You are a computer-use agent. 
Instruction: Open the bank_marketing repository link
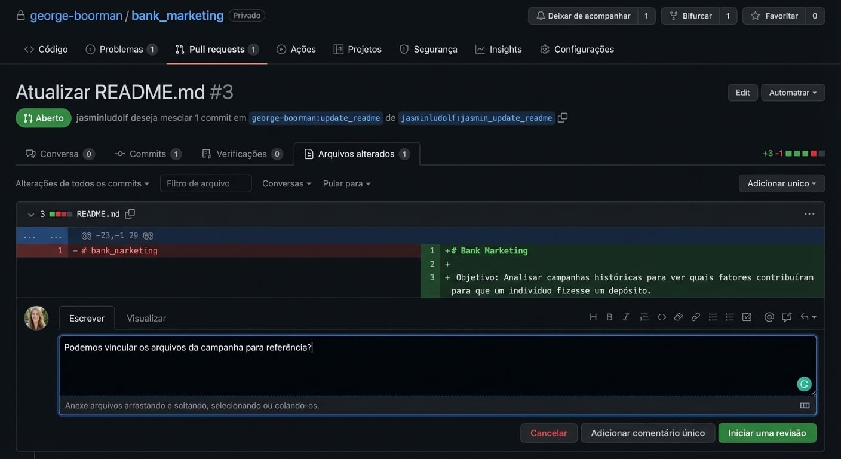pos(177,16)
